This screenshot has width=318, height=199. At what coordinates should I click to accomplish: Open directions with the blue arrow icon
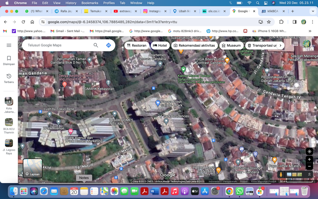pyautogui.click(x=108, y=45)
